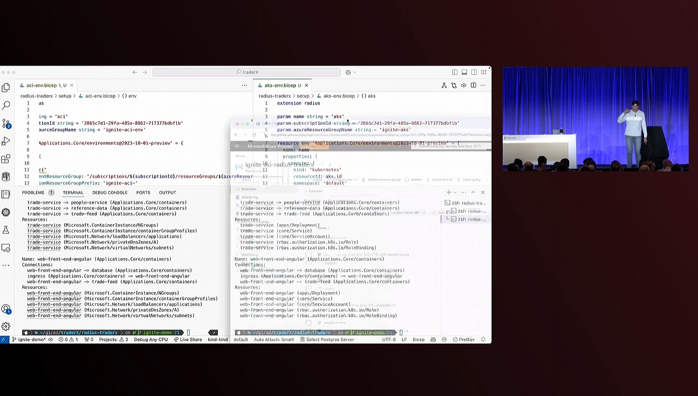Toggle the bottom panel layout button
The width and height of the screenshot is (698, 396).
coord(464,72)
